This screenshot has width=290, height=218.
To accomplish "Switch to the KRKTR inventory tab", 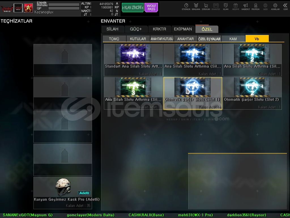I will click(159, 29).
